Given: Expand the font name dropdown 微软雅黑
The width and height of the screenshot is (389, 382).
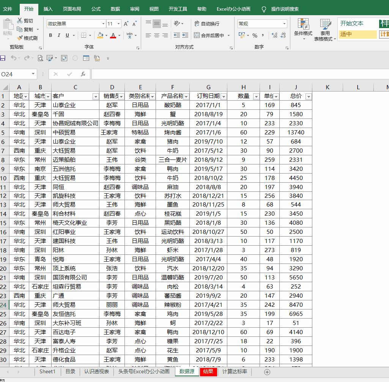Looking at the screenshot, I should [103, 24].
